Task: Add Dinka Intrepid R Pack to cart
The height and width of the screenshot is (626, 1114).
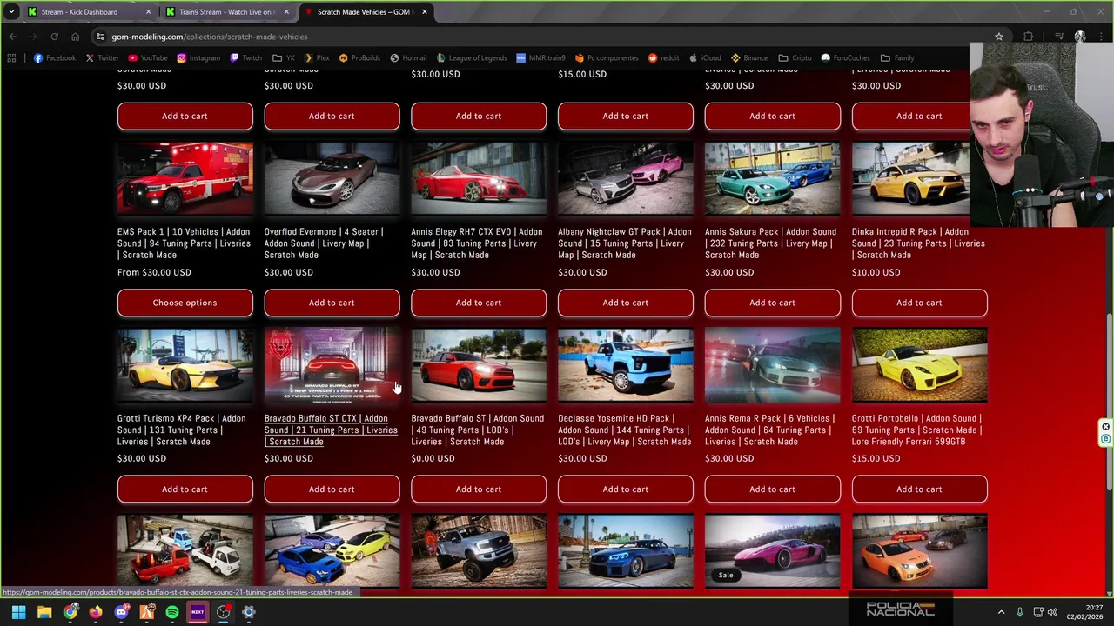Action: 919,303
